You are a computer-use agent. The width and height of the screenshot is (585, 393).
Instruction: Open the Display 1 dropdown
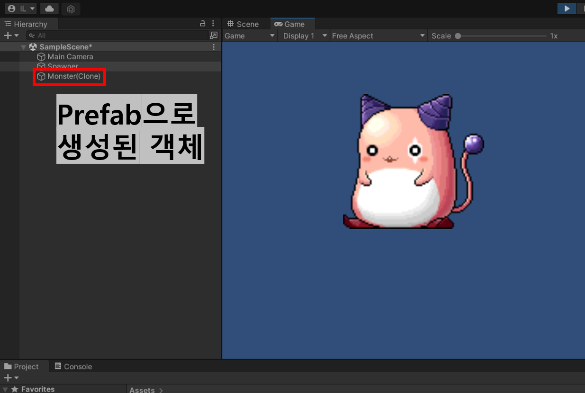click(305, 36)
